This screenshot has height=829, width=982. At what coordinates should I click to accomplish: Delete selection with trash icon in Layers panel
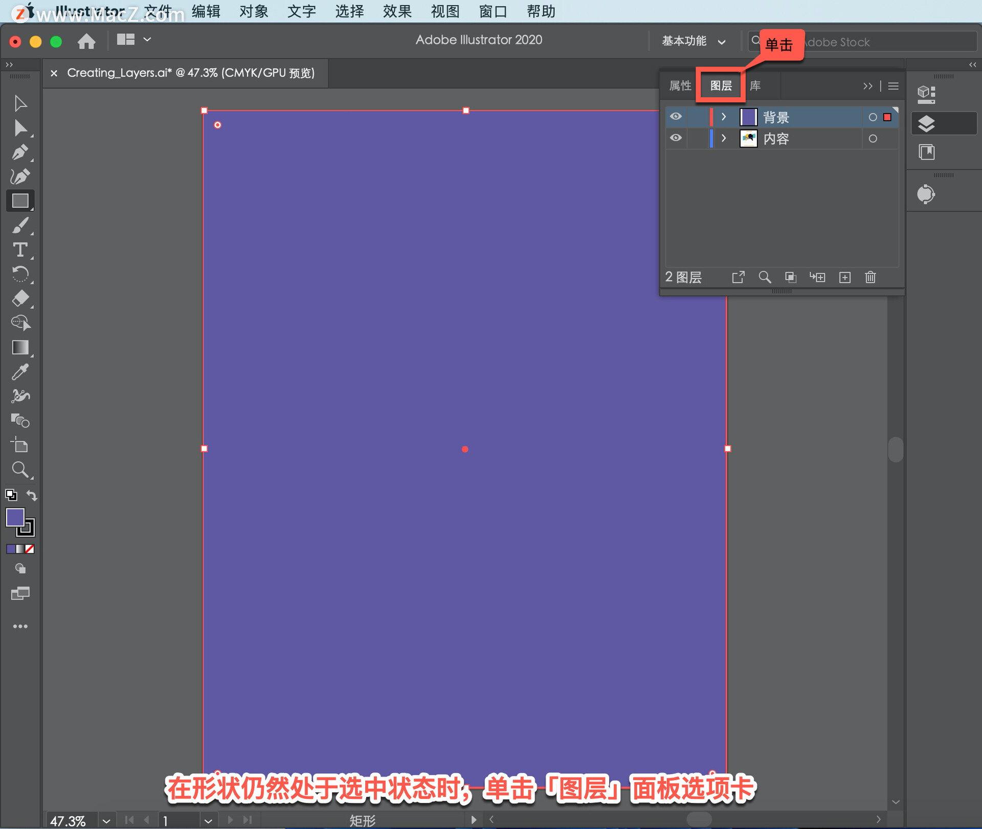pos(871,277)
